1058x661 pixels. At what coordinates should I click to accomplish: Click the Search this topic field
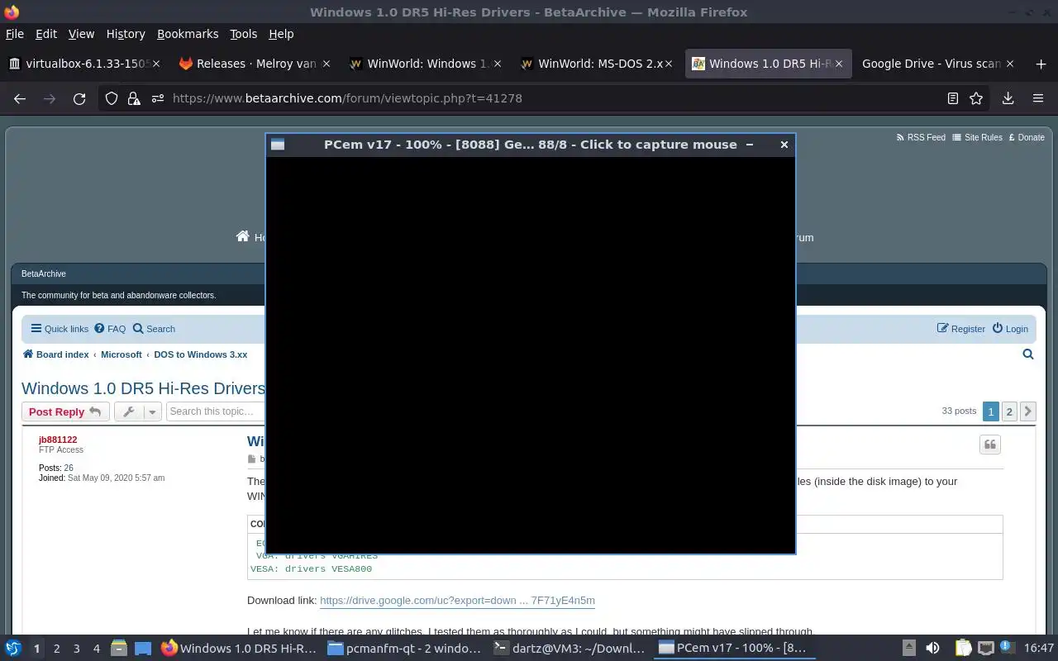[215, 411]
